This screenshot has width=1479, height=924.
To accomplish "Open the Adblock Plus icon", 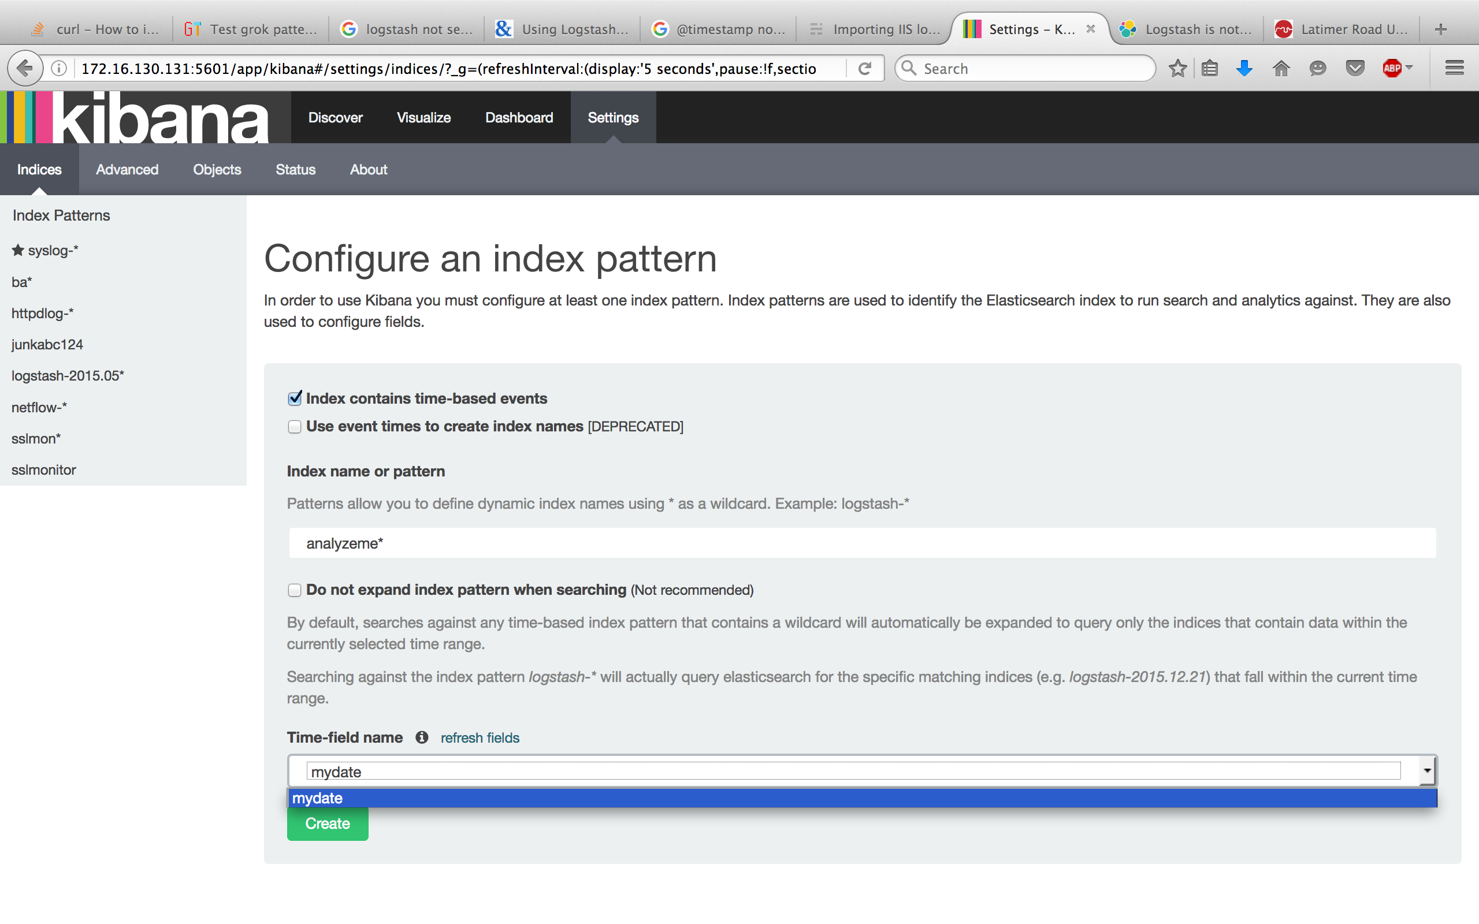I will 1392,69.
